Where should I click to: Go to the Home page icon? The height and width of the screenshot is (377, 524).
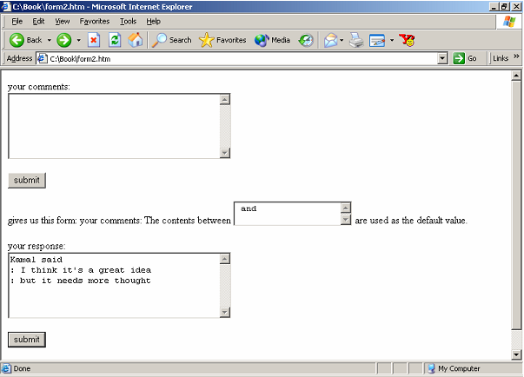tap(135, 40)
